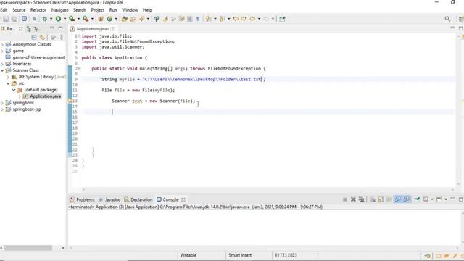Open the Refactor menu

[38, 10]
